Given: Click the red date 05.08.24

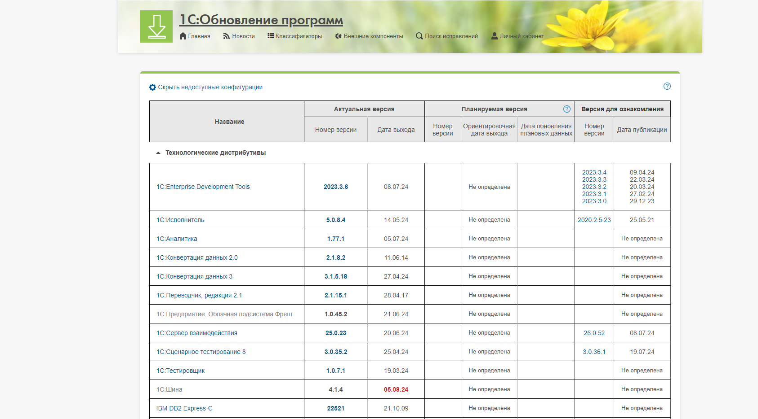Looking at the screenshot, I should point(396,389).
